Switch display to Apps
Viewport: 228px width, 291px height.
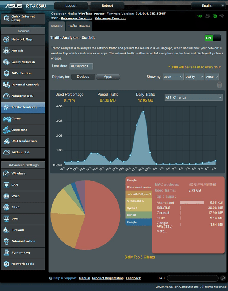(x=108, y=77)
